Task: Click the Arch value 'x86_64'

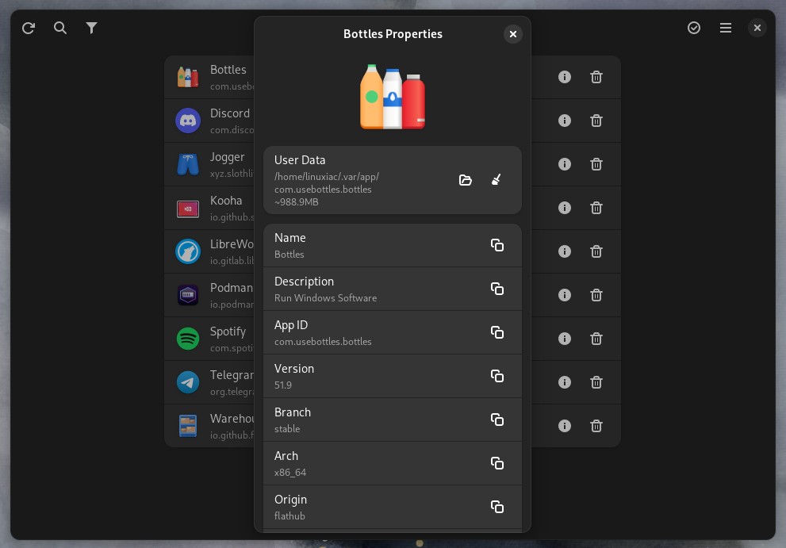Action: coord(290,473)
